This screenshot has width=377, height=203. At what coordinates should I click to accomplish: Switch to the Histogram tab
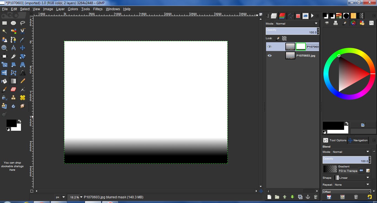point(306,16)
